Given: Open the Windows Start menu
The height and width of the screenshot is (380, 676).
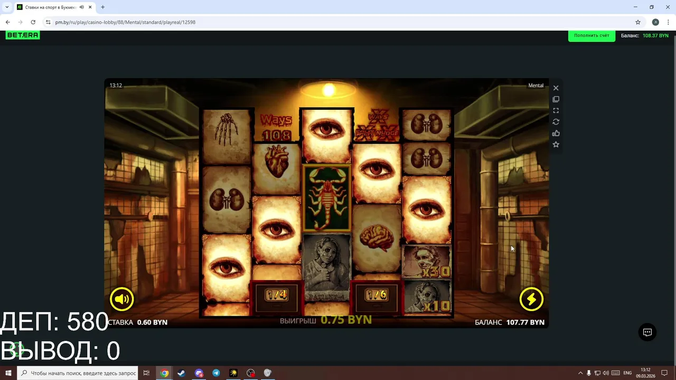Looking at the screenshot, I should 8,373.
